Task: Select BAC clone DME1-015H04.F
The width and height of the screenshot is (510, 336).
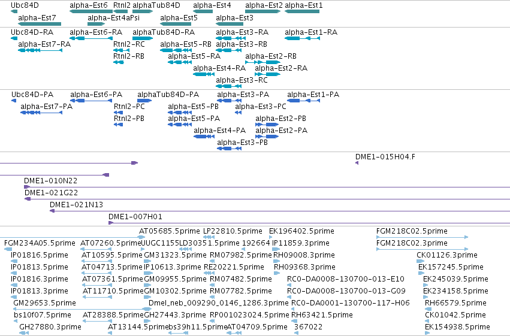Action: click(357, 163)
